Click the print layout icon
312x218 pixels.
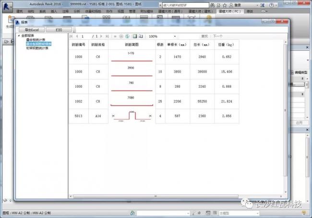pos(135,36)
